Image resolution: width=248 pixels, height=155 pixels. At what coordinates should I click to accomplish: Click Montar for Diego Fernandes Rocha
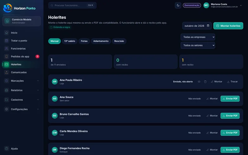coord(212,150)
